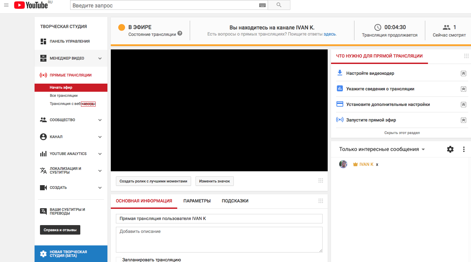
Task: Click the Добавить описание text area
Action: pos(219,240)
